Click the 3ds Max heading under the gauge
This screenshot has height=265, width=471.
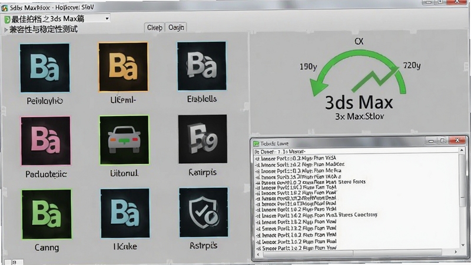click(359, 102)
